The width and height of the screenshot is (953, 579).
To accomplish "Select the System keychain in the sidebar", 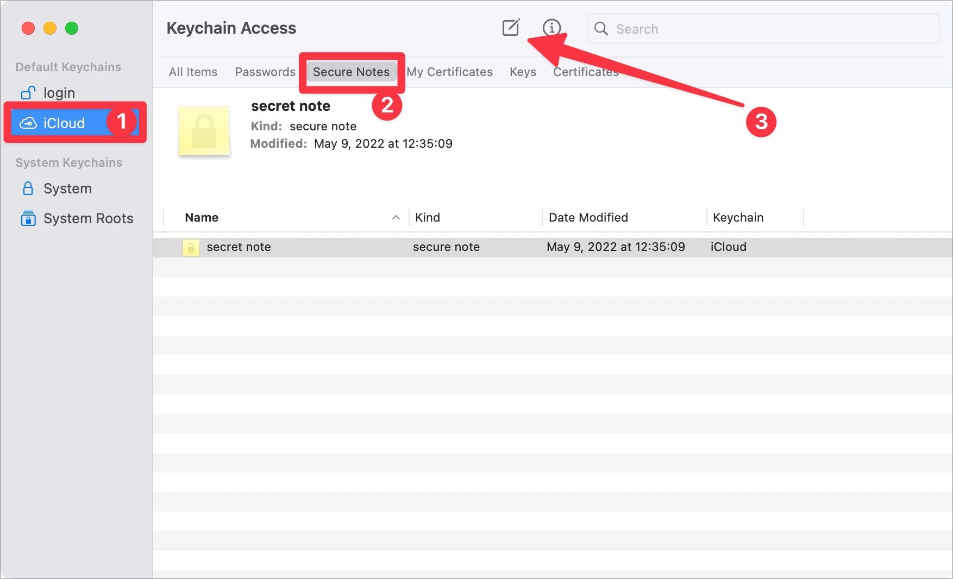I will click(x=67, y=188).
